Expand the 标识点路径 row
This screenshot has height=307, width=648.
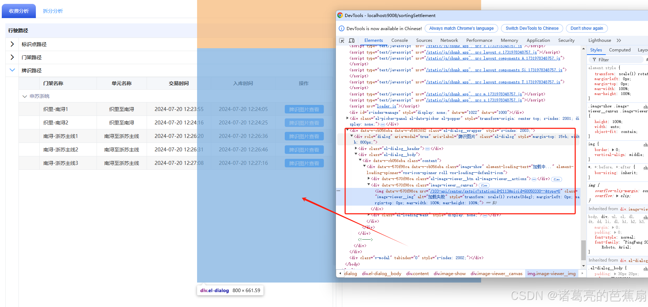(12, 44)
